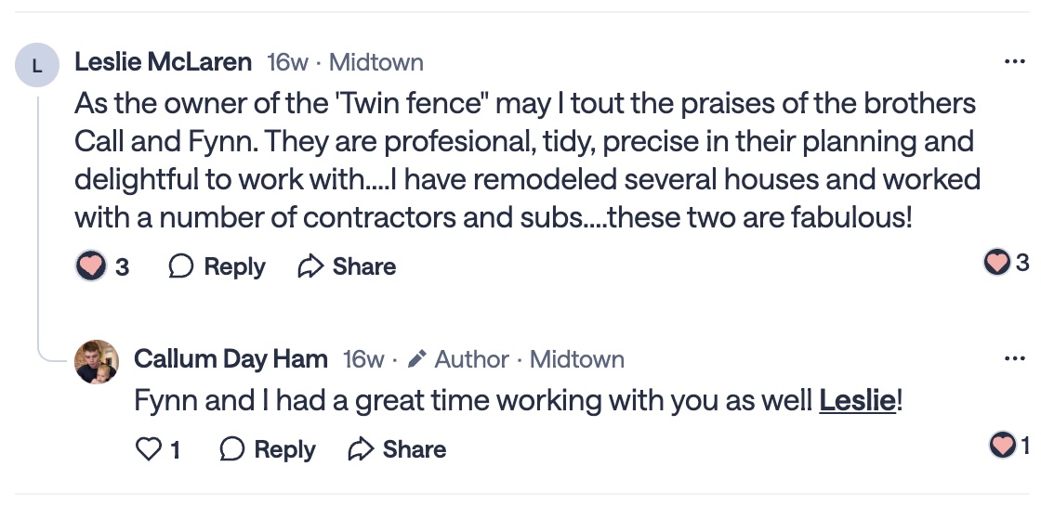Click Callum Day Ham's profile photo

coord(97,362)
